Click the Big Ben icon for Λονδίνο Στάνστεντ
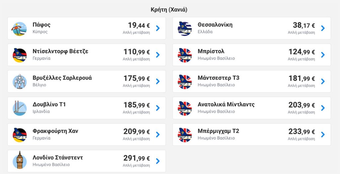Screen dimensions: 340x174 (x=20, y=160)
